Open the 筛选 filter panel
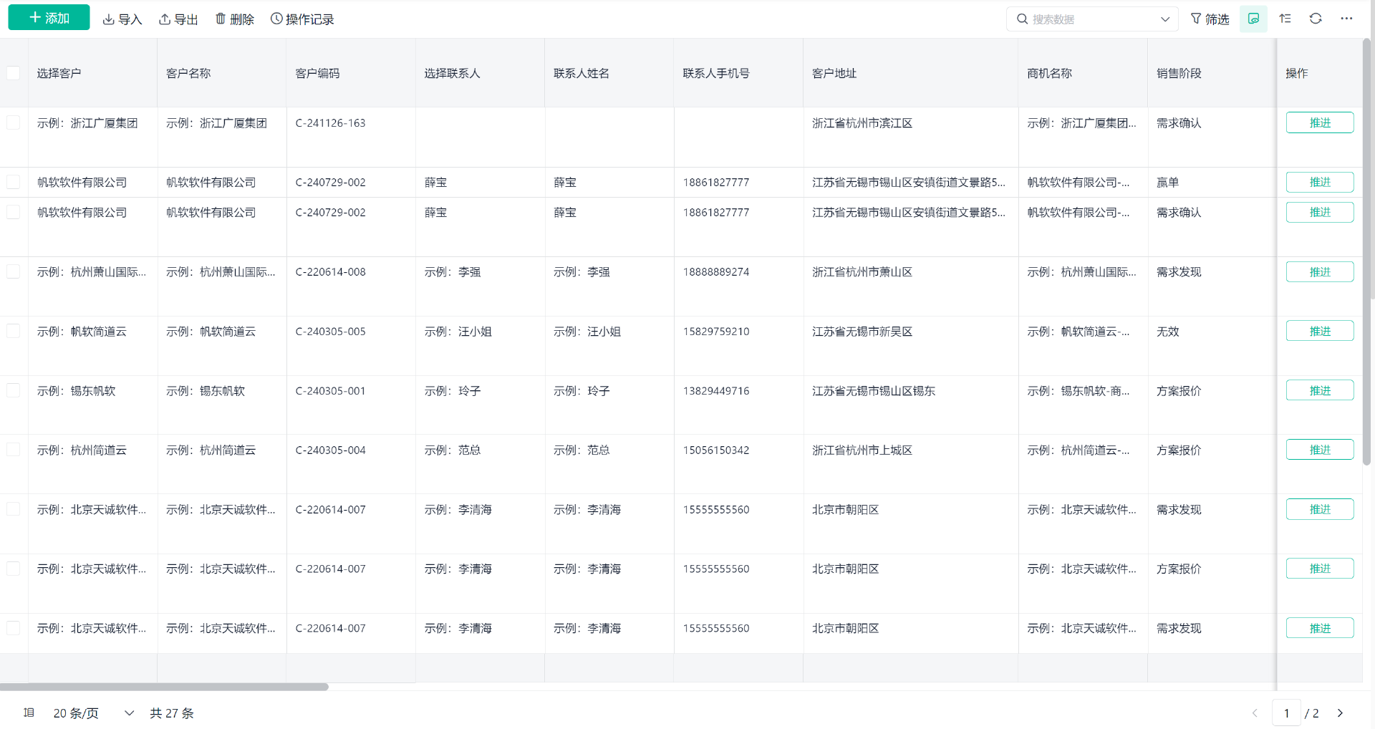The height and width of the screenshot is (729, 1375). [x=1210, y=19]
